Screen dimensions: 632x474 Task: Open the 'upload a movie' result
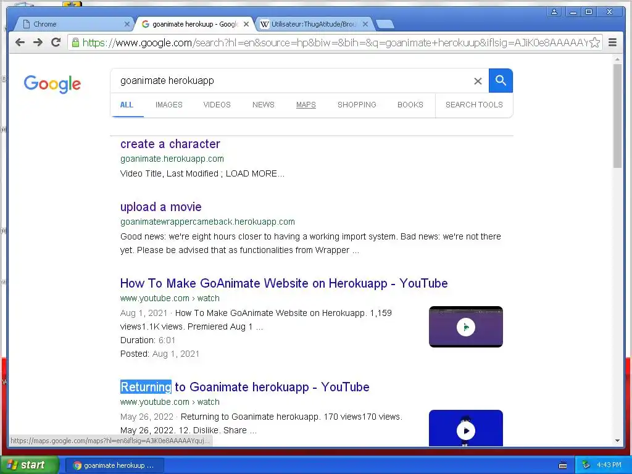coord(161,207)
